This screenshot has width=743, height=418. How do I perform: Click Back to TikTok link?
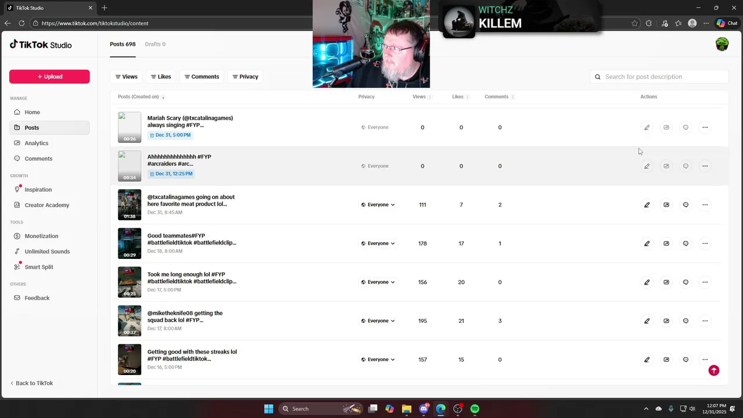click(32, 383)
